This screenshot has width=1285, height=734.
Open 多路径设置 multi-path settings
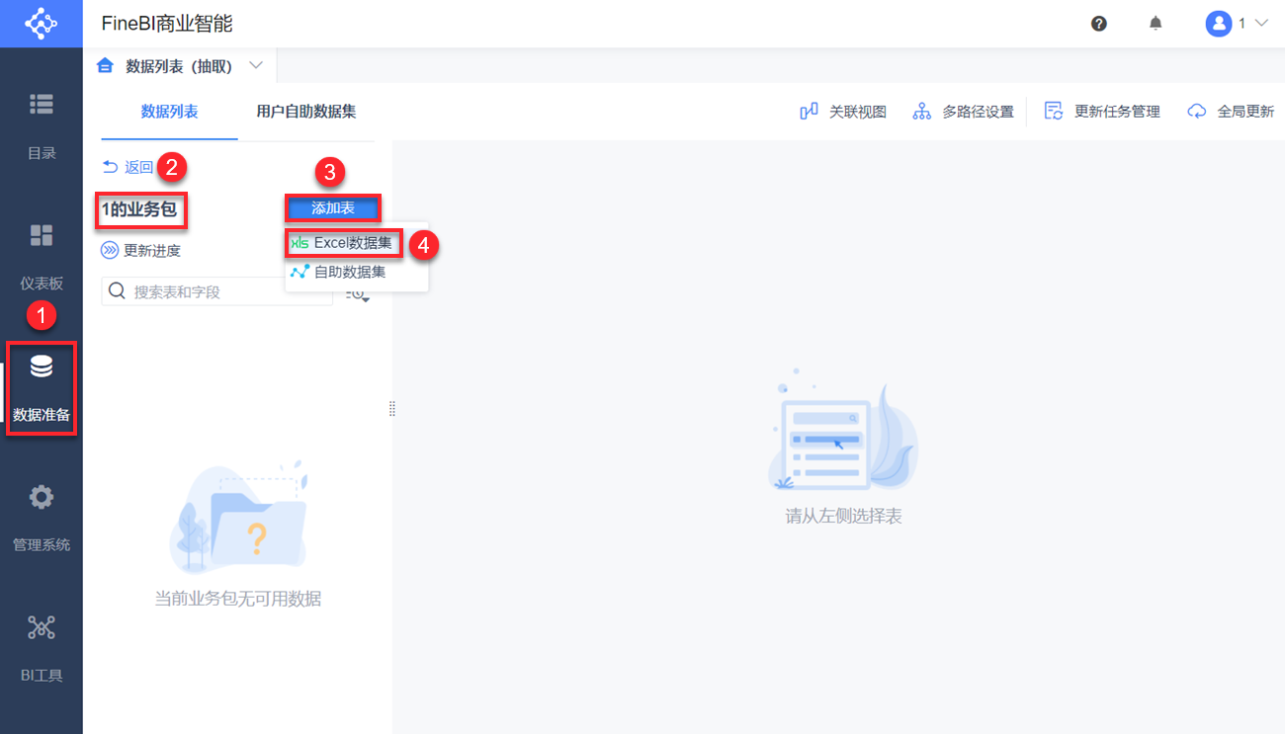coord(964,112)
